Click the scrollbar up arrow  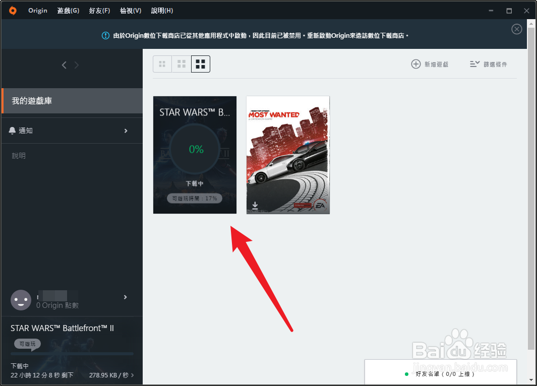pyautogui.click(x=531, y=24)
